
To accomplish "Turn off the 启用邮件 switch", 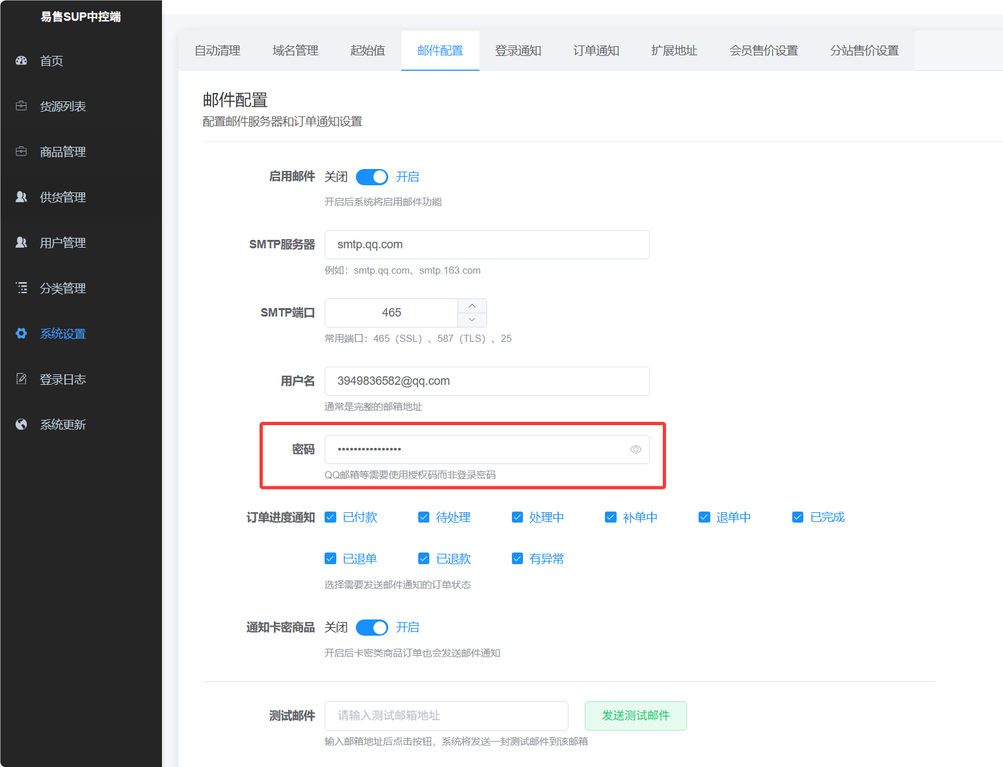I will (371, 176).
